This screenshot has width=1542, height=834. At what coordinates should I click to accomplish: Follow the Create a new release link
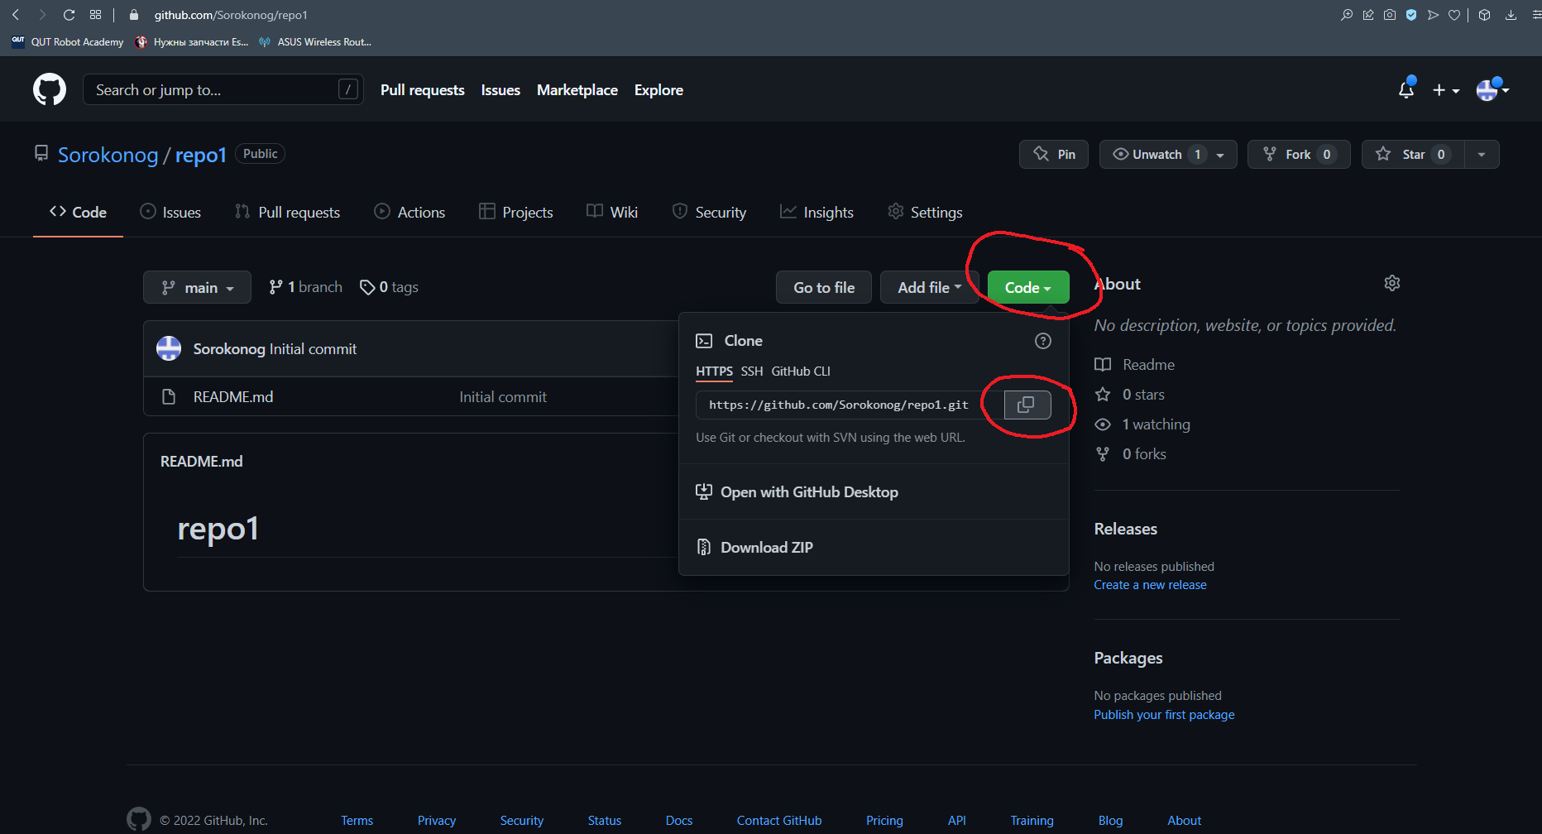click(1150, 585)
